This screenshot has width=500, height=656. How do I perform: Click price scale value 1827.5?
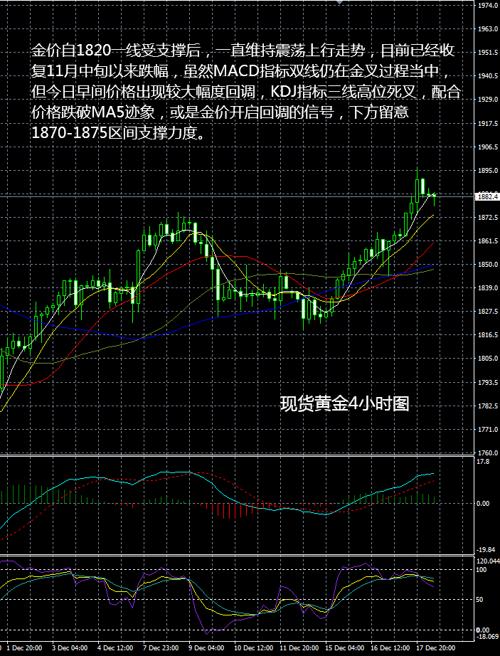(488, 312)
